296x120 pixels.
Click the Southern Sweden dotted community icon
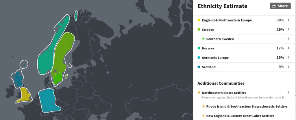203,39
